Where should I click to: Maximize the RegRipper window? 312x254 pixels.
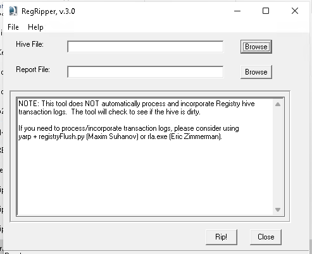coord(266,11)
